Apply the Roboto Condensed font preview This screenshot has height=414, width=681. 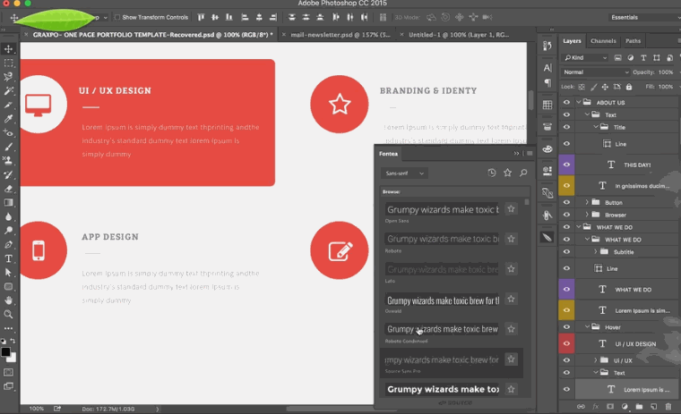point(442,329)
